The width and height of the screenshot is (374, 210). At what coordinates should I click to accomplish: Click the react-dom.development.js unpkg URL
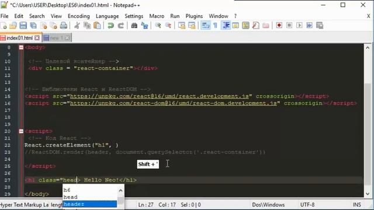(x=174, y=103)
